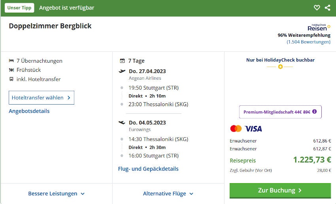This screenshot has height=204, width=336.
Task: Open the Angebotsdetails link
Action: (x=29, y=111)
